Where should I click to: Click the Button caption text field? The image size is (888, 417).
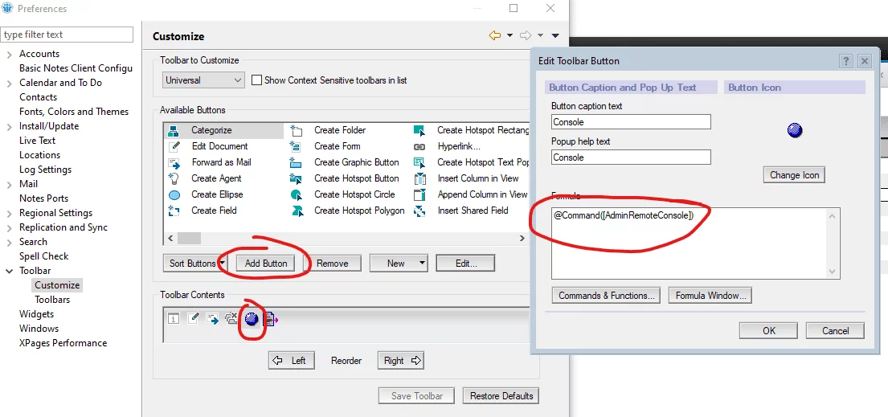coord(631,122)
